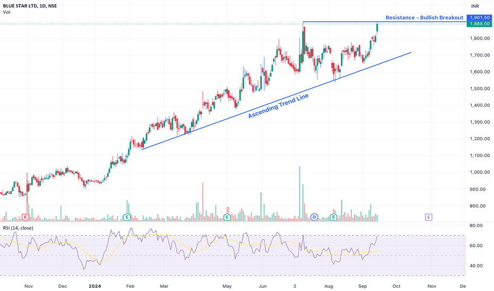Select the Vol indicator label
Screen dimensions: 494x291
point(6,12)
